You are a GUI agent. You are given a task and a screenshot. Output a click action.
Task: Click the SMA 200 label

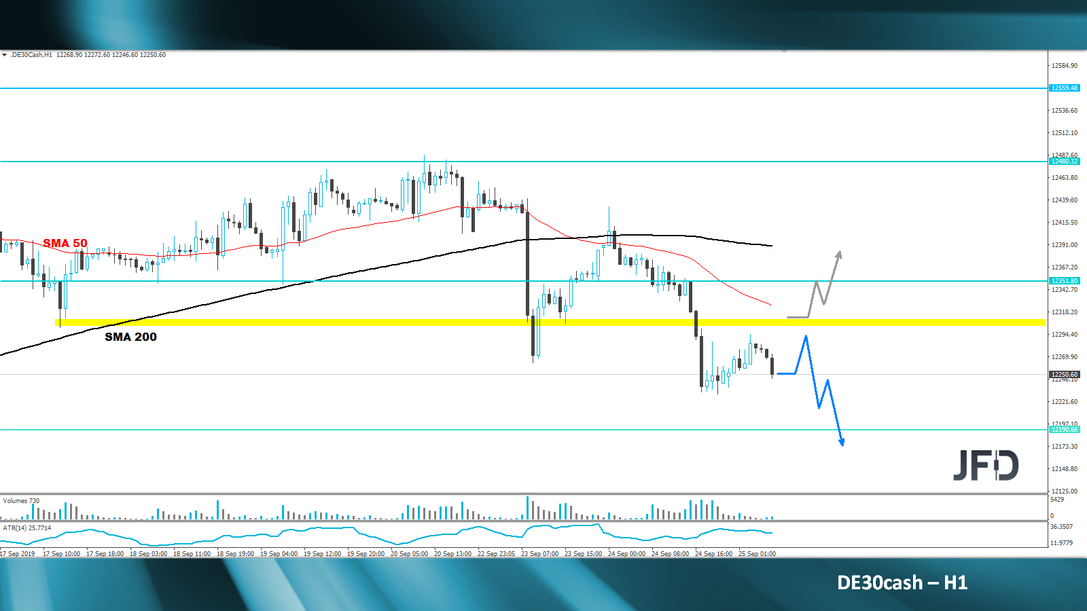(130, 337)
